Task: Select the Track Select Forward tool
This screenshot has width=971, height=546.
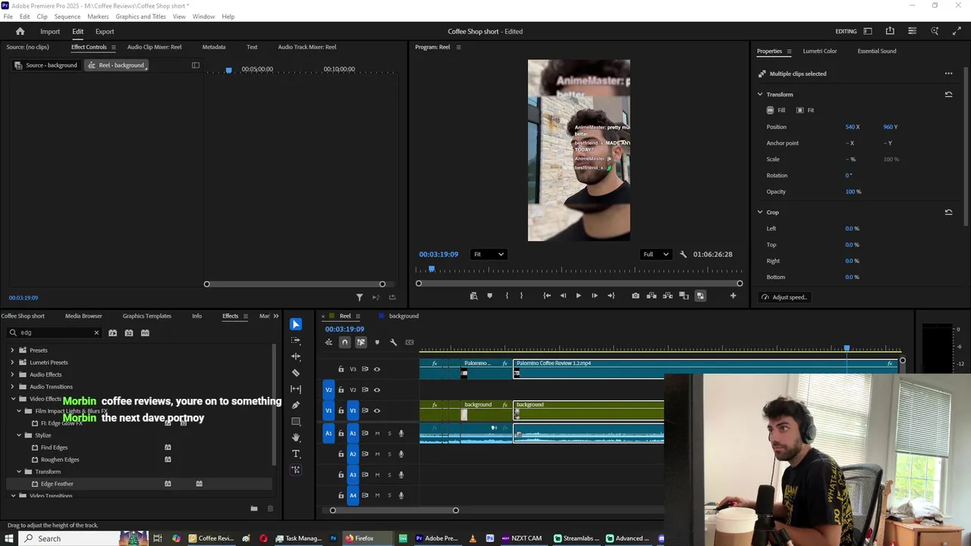Action: [296, 340]
